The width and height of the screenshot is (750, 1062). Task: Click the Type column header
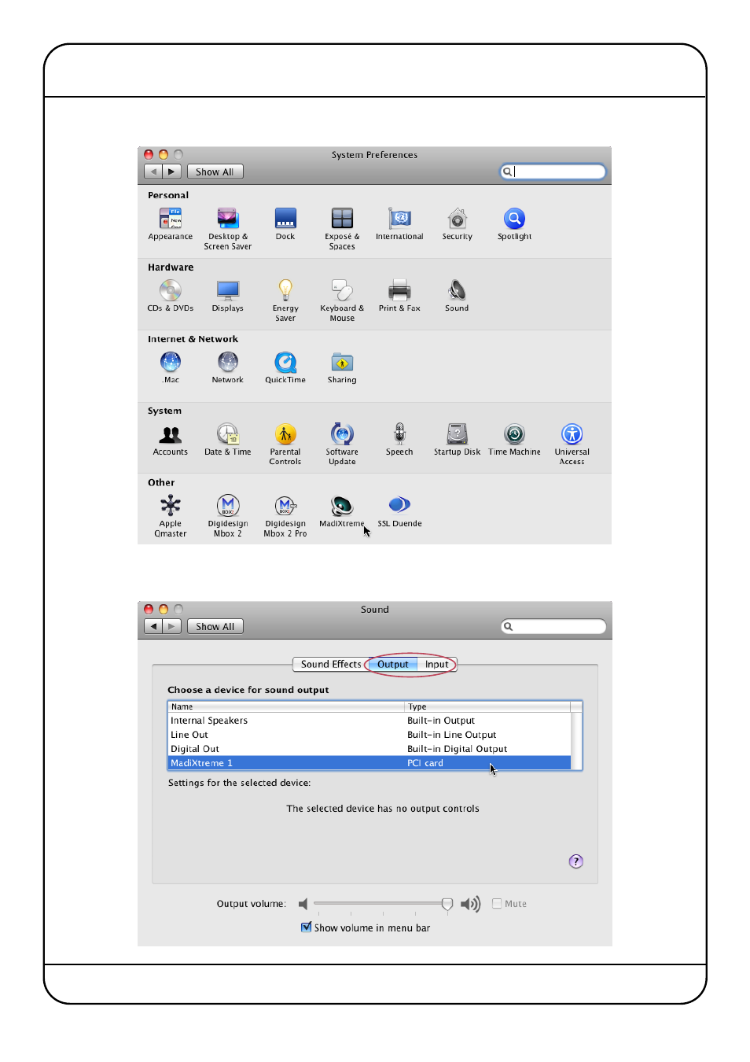[x=487, y=706]
